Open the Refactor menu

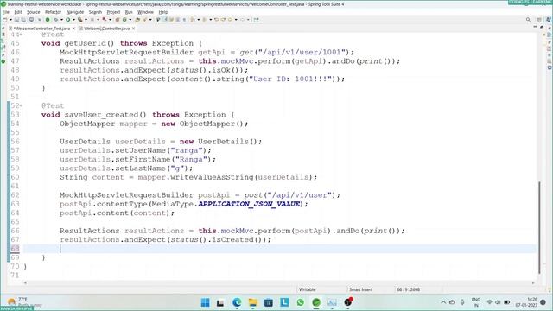click(53, 12)
